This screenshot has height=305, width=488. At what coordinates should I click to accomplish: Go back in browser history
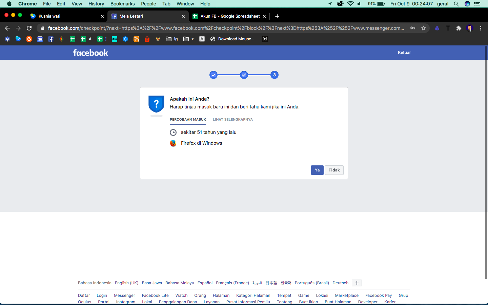pos(7,28)
